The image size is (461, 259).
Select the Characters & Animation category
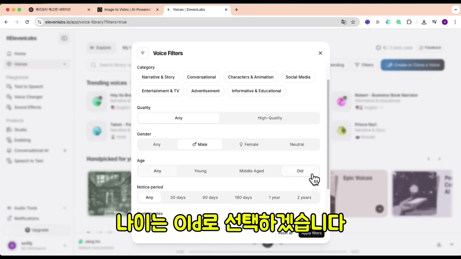pyautogui.click(x=251, y=77)
